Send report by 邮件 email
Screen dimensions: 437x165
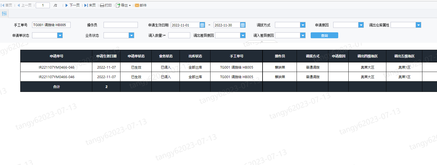click(141, 5)
